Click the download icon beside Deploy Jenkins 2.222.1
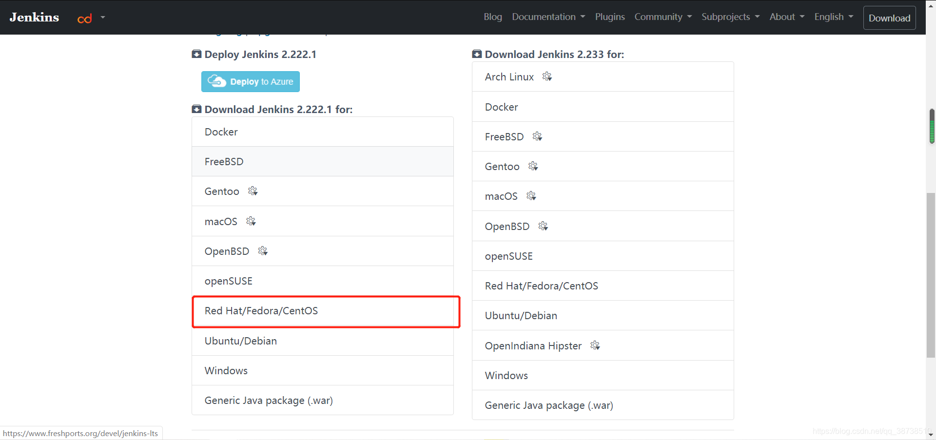The image size is (936, 440). pos(196,54)
